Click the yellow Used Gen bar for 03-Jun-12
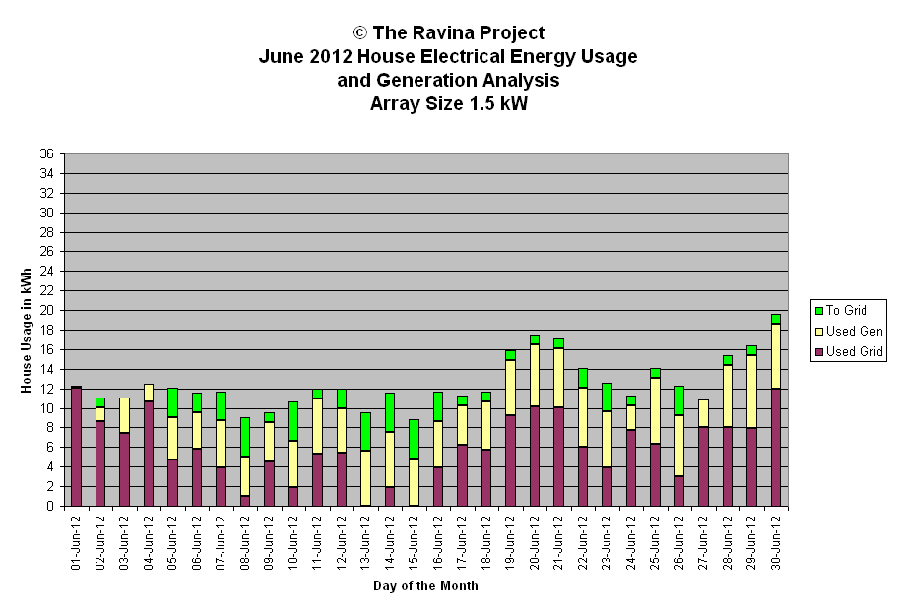This screenshot has width=897, height=613. [x=125, y=416]
